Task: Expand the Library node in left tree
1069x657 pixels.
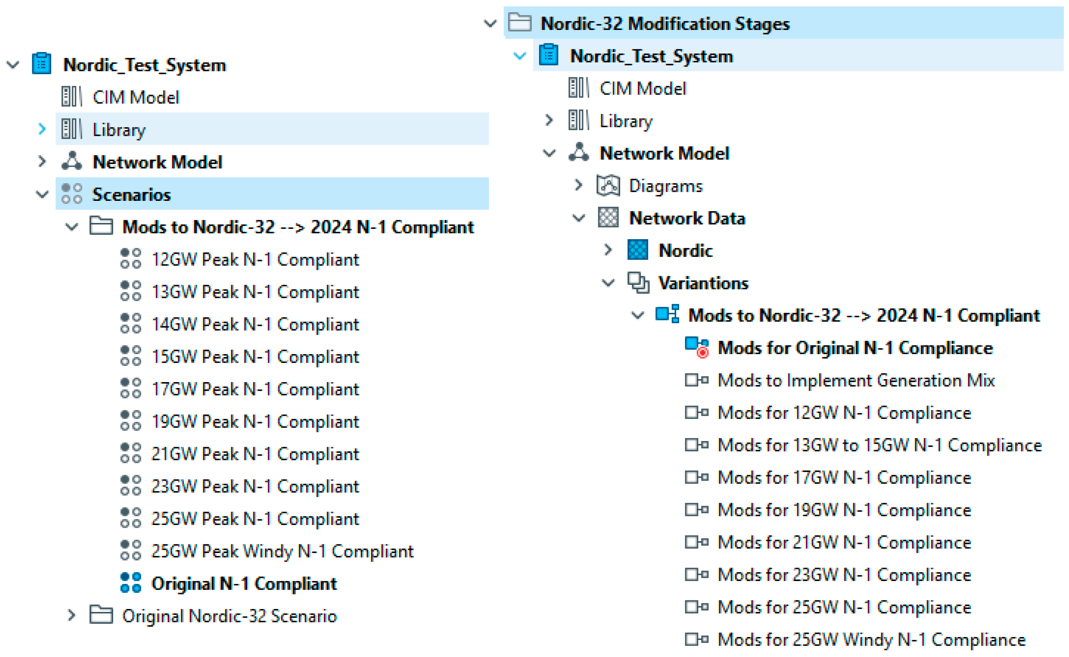Action: tap(42, 129)
